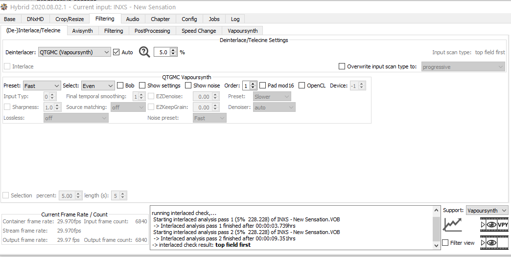Viewport: 511px width, 257px height.
Task: Open the Jobs tab
Action: 214,19
